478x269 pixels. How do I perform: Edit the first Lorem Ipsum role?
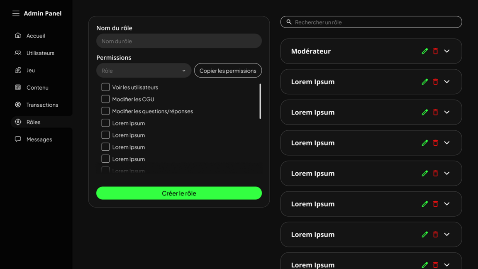pos(424,82)
